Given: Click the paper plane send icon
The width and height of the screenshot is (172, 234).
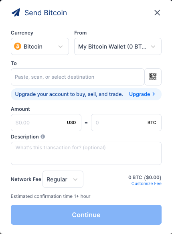Looking at the screenshot, I should coord(16,12).
